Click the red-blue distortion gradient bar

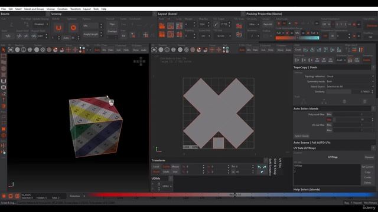pyautogui.click(x=232, y=195)
